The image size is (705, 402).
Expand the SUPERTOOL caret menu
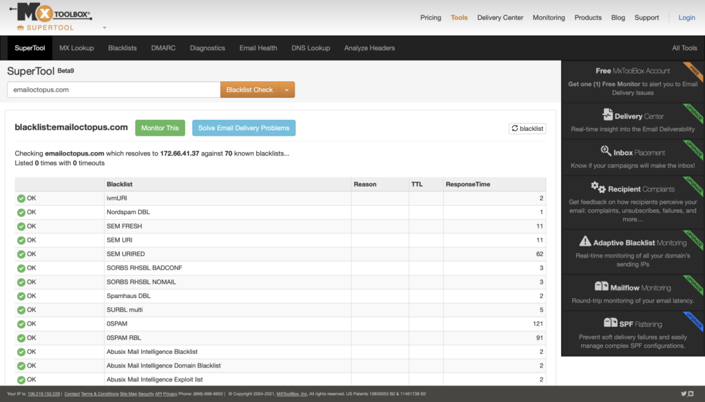click(x=103, y=28)
